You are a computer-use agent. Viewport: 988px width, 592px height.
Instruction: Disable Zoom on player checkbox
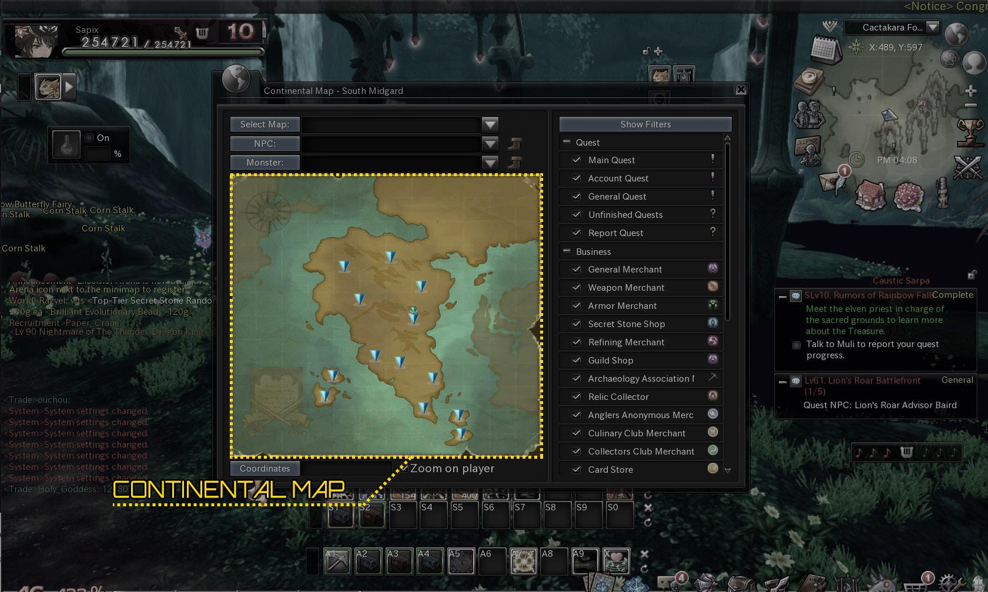(x=404, y=468)
